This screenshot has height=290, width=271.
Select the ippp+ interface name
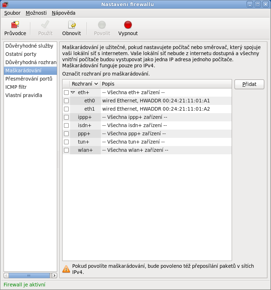pyautogui.click(x=85, y=117)
